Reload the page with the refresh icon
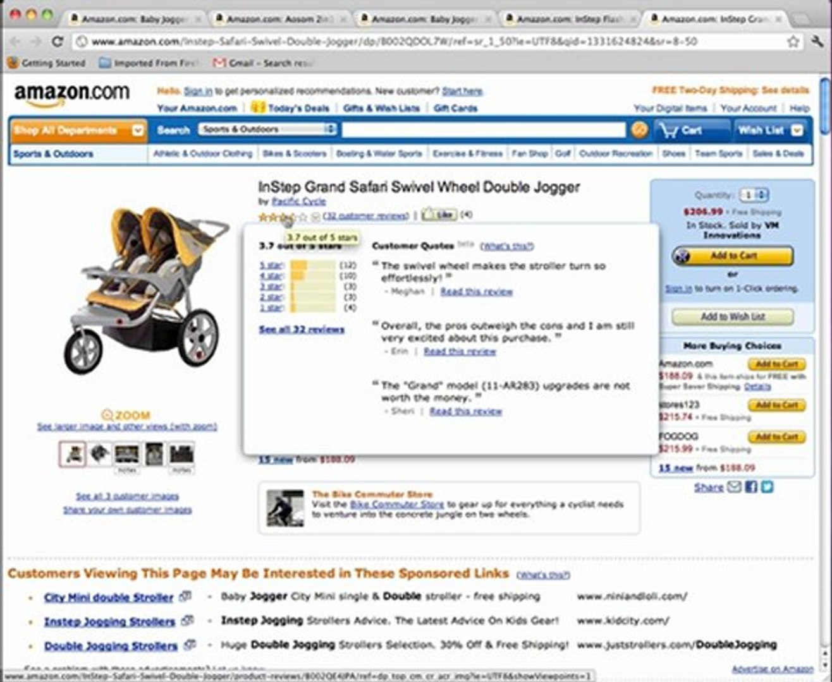The width and height of the screenshot is (832, 682). 57,42
